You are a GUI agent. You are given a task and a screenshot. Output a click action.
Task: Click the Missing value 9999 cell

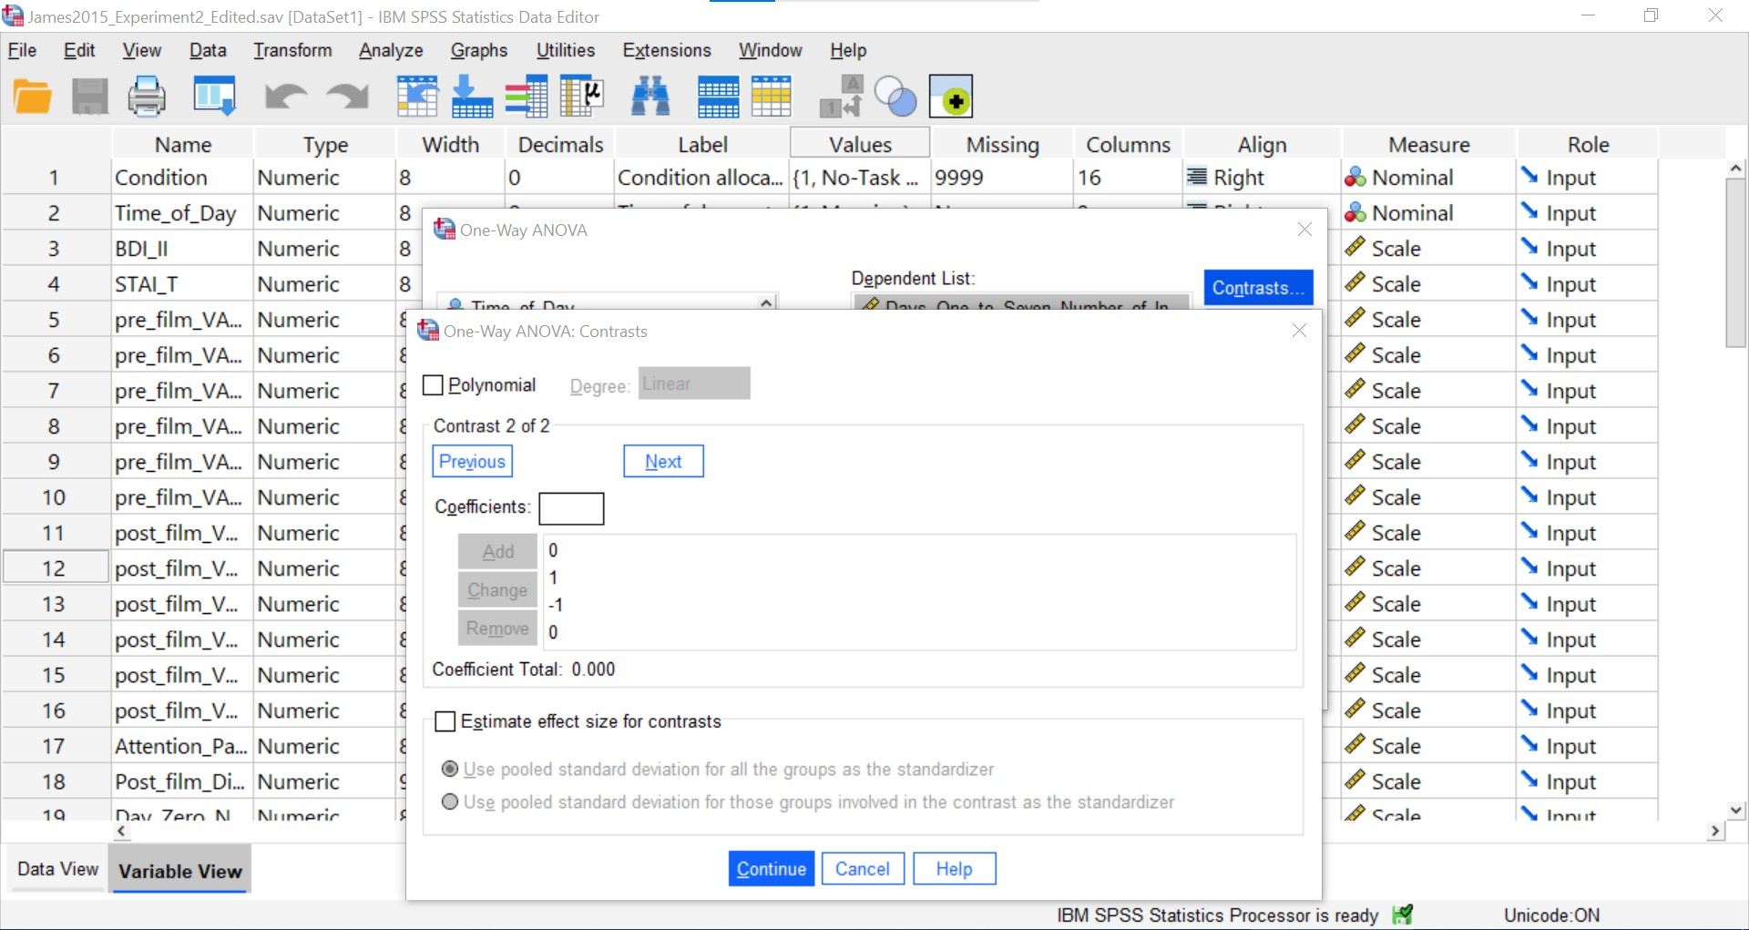[x=1002, y=177]
